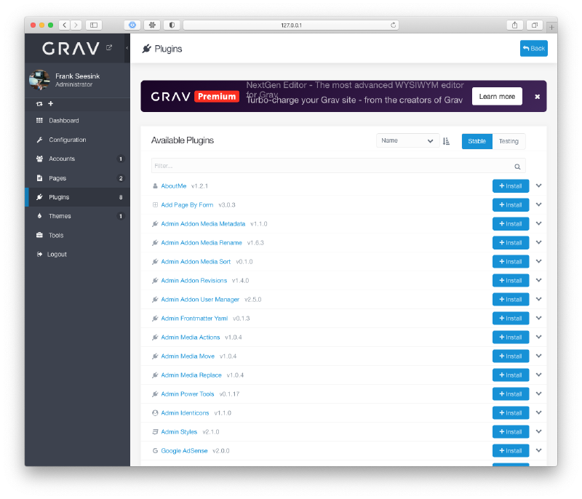
Task: Dismiss the Grav Premium banner
Action: [x=536, y=96]
